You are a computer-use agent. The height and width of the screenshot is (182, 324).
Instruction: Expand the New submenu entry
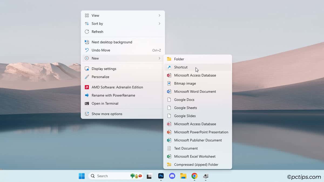pyautogui.click(x=123, y=58)
